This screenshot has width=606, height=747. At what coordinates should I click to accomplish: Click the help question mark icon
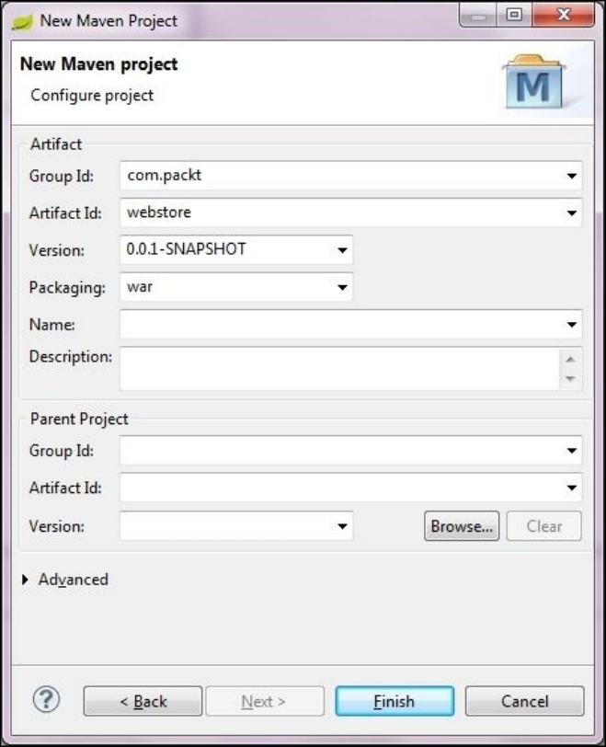click(46, 700)
